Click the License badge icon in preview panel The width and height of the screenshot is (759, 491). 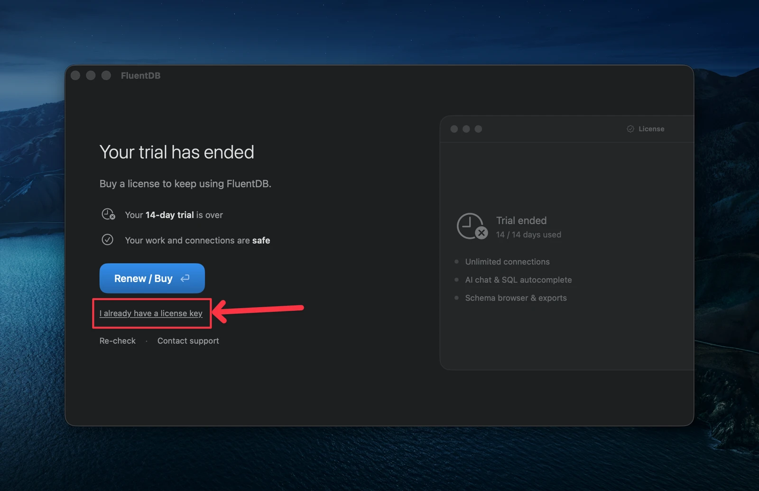click(x=630, y=129)
